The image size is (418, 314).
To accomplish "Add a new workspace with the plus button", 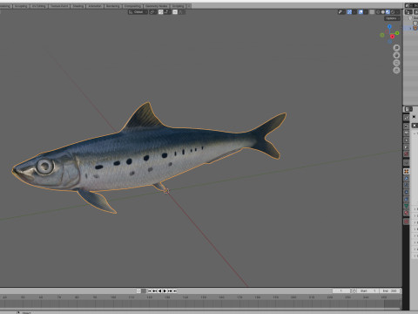I will pyautogui.click(x=189, y=6).
